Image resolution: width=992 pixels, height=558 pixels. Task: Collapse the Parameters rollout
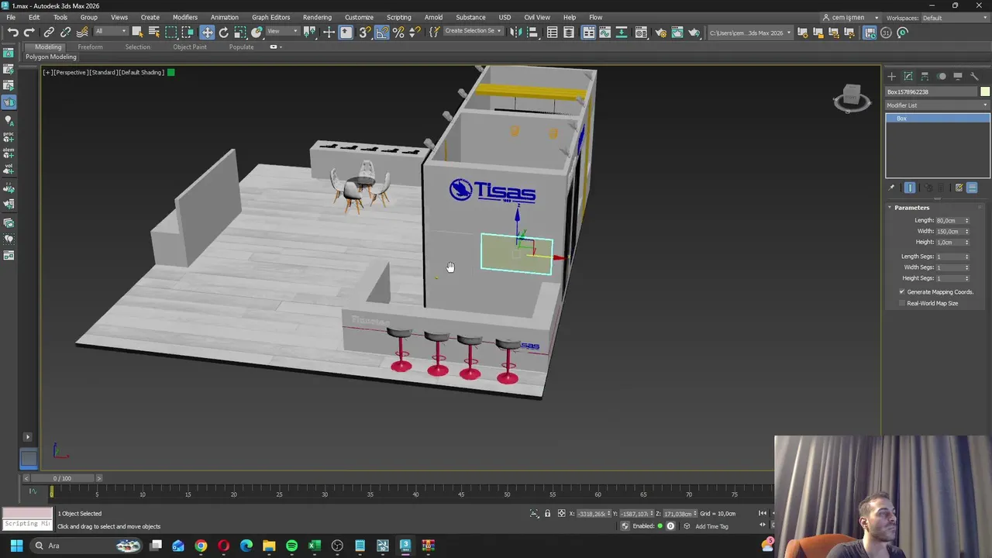[x=911, y=208]
